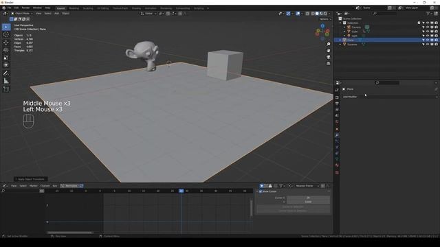440x247 pixels.
Task: Click the current frame marker 29
Action: coord(181,191)
